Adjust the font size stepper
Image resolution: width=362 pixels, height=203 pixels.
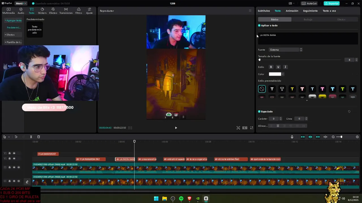coord(356,60)
